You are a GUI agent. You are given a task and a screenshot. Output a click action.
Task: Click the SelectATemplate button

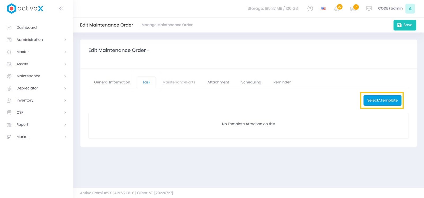click(x=382, y=100)
